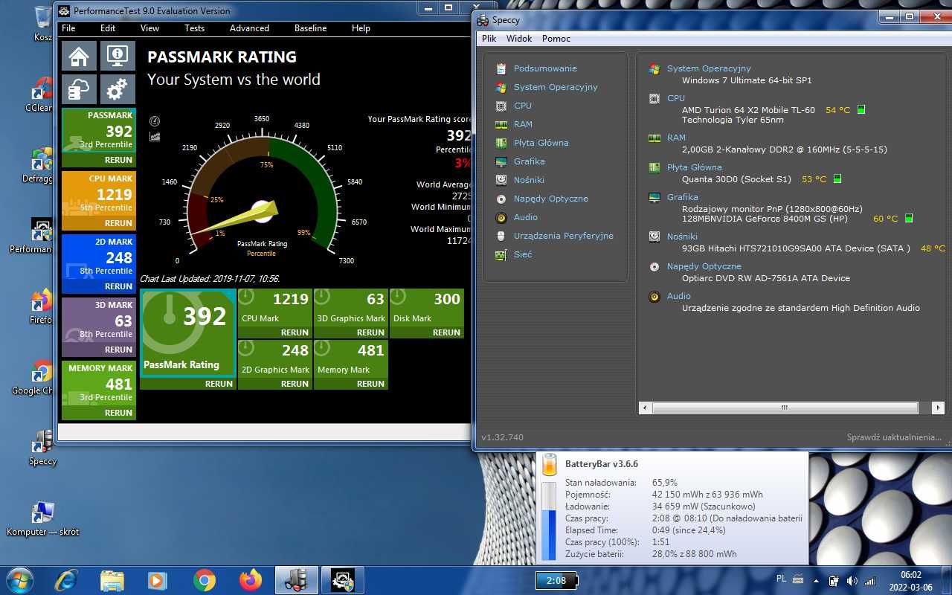The width and height of the screenshot is (952, 595).
Task: Open the Speccy desktop shortcut
Action: click(42, 448)
